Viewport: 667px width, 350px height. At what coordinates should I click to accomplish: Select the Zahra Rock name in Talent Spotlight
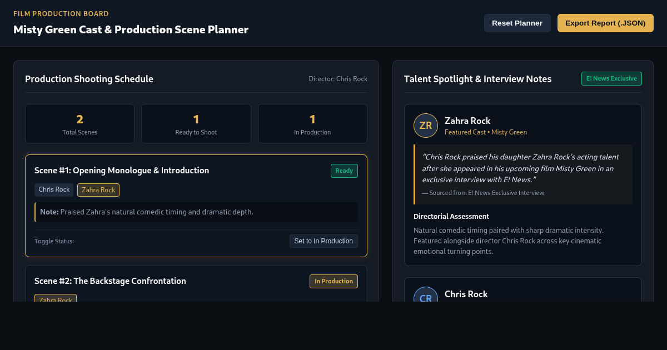click(467, 121)
